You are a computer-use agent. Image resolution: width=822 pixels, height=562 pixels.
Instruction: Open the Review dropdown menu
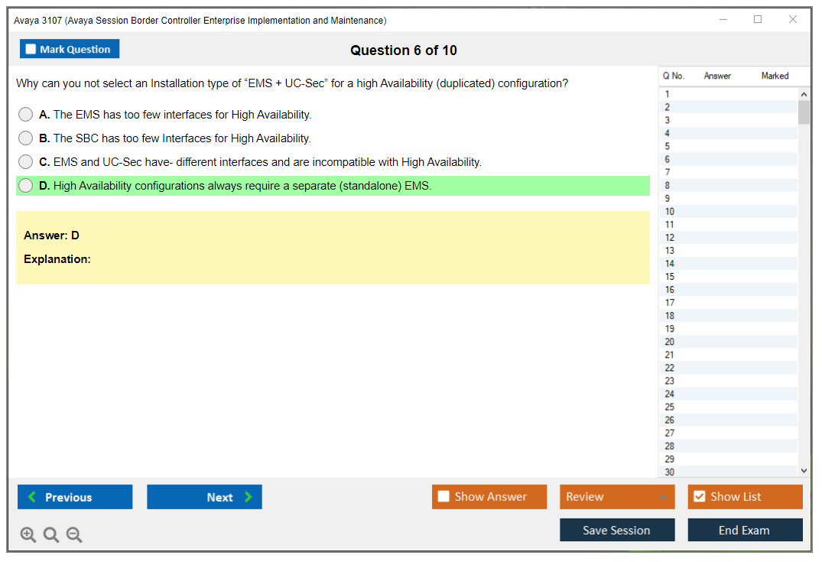tap(617, 497)
